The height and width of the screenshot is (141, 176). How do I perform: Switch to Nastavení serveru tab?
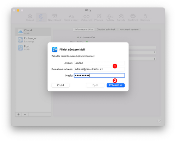(x=129, y=30)
